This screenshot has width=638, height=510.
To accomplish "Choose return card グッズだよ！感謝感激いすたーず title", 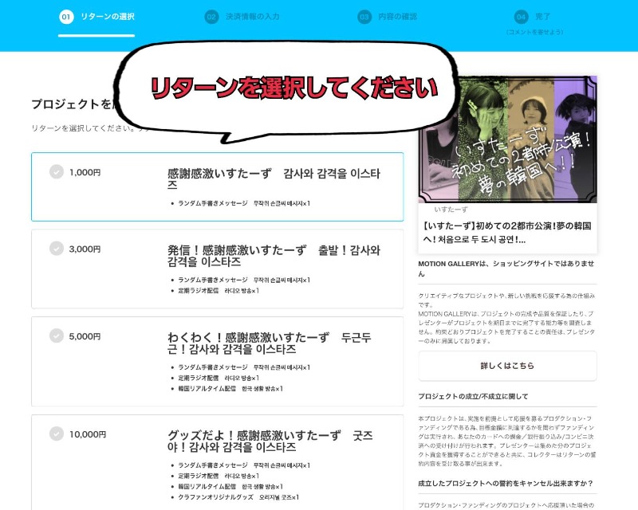I will pyautogui.click(x=270, y=441).
